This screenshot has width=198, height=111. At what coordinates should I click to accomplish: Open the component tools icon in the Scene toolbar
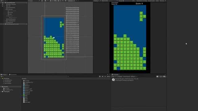click(x=63, y=1)
